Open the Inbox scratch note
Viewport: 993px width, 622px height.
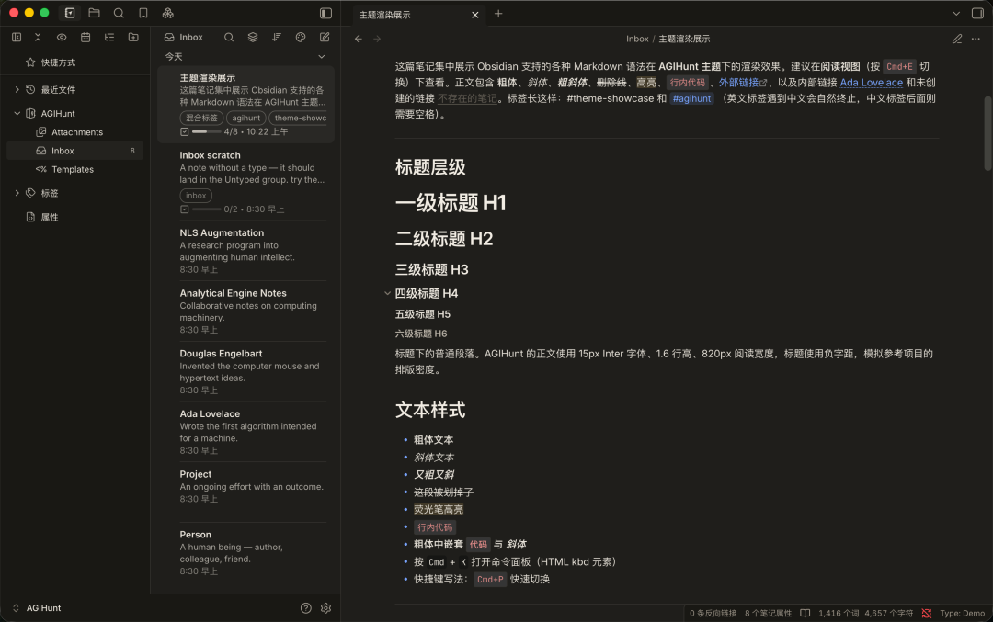pos(245,182)
